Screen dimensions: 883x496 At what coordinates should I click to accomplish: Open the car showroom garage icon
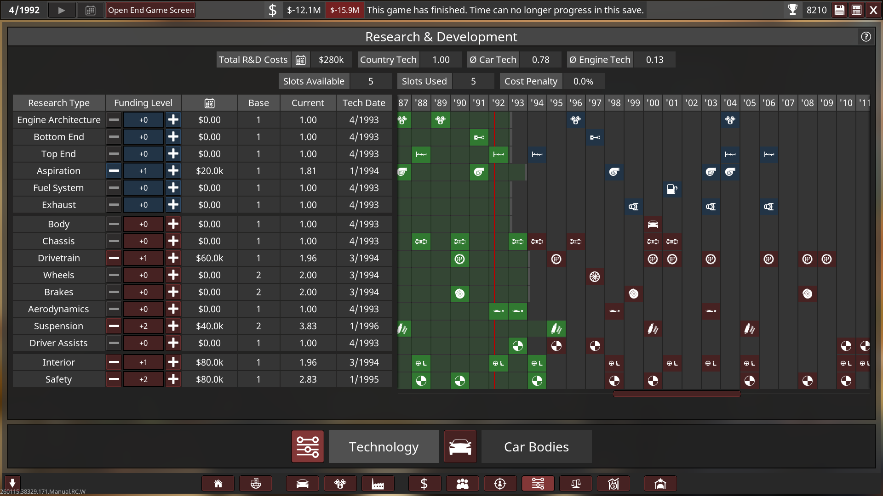(x=660, y=484)
